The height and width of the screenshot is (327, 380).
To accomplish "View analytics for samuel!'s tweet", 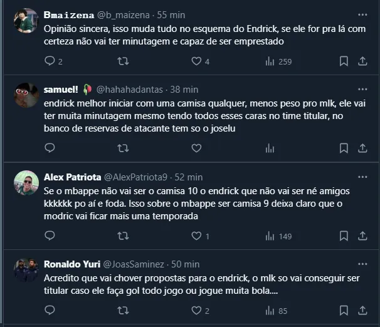I will click(x=270, y=148).
